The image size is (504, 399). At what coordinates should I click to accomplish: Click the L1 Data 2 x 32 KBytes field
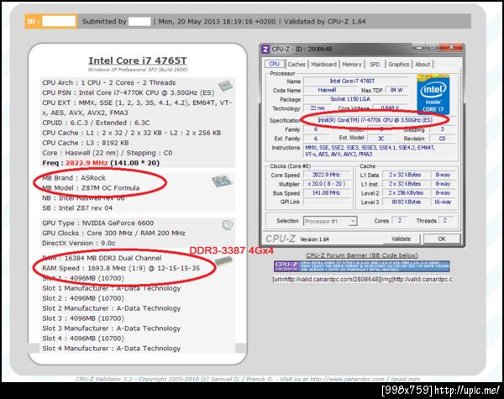click(x=405, y=175)
